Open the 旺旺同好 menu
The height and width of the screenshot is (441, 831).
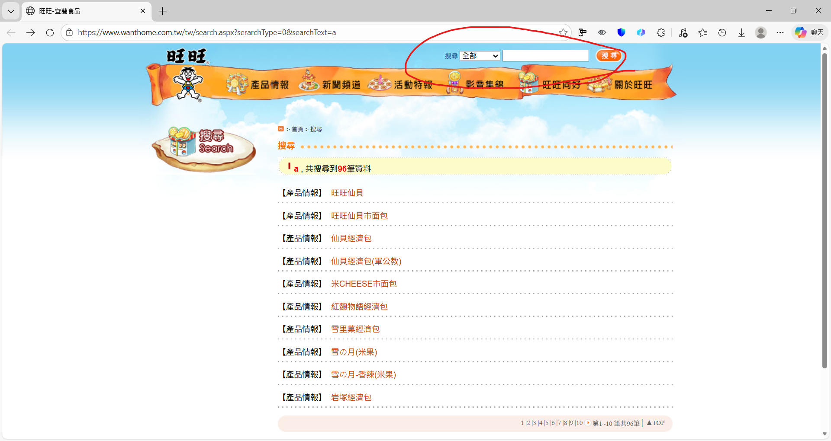coord(550,83)
